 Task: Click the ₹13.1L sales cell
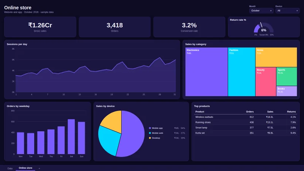[x=270, y=122]
